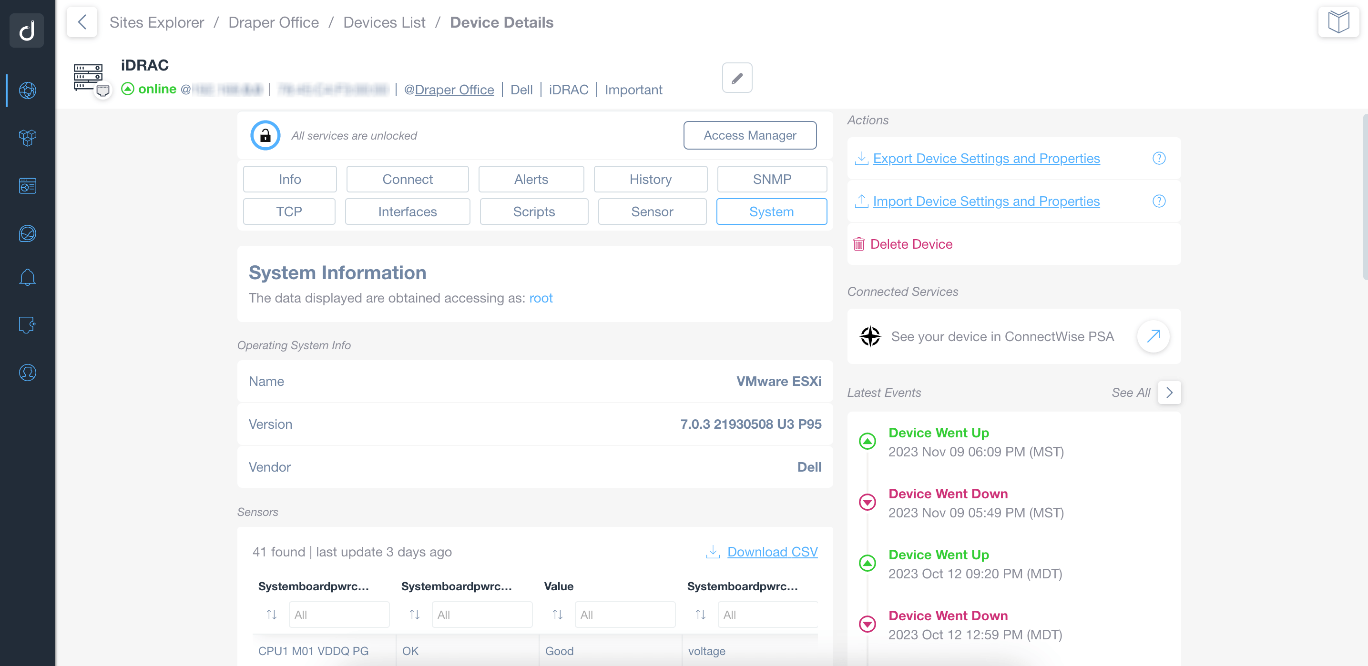Go to Sites Explorer breadcrumb
Image resolution: width=1368 pixels, height=666 pixels.
(x=157, y=22)
